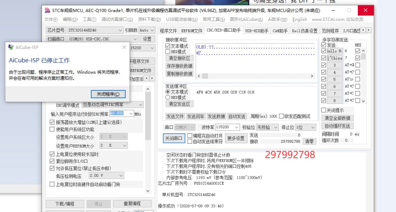
Task: Open the Ai助手(W) menu
Action: pos(278,19)
